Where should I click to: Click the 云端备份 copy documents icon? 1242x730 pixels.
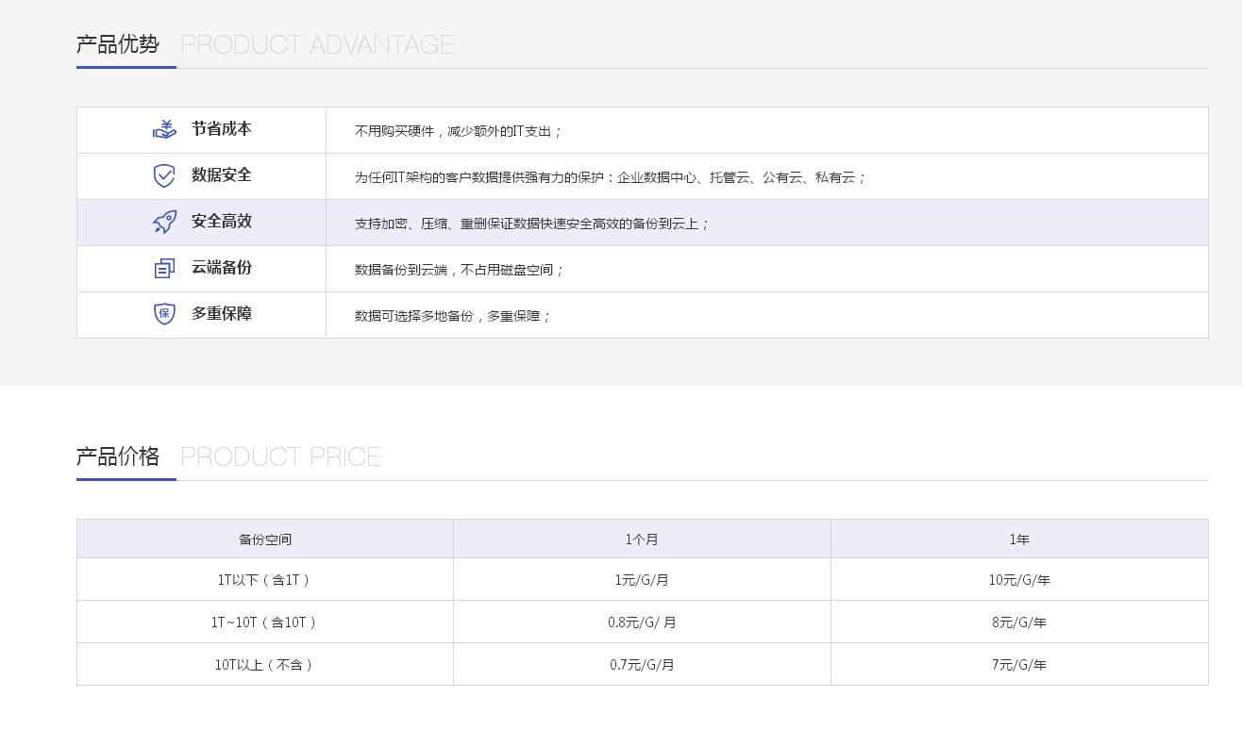pyautogui.click(x=164, y=269)
